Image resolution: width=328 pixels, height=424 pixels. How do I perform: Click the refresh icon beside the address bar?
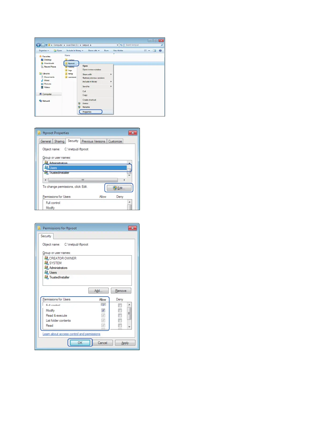tap(121, 45)
